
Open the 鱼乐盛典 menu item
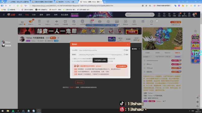pyautogui.click(x=65, y=15)
